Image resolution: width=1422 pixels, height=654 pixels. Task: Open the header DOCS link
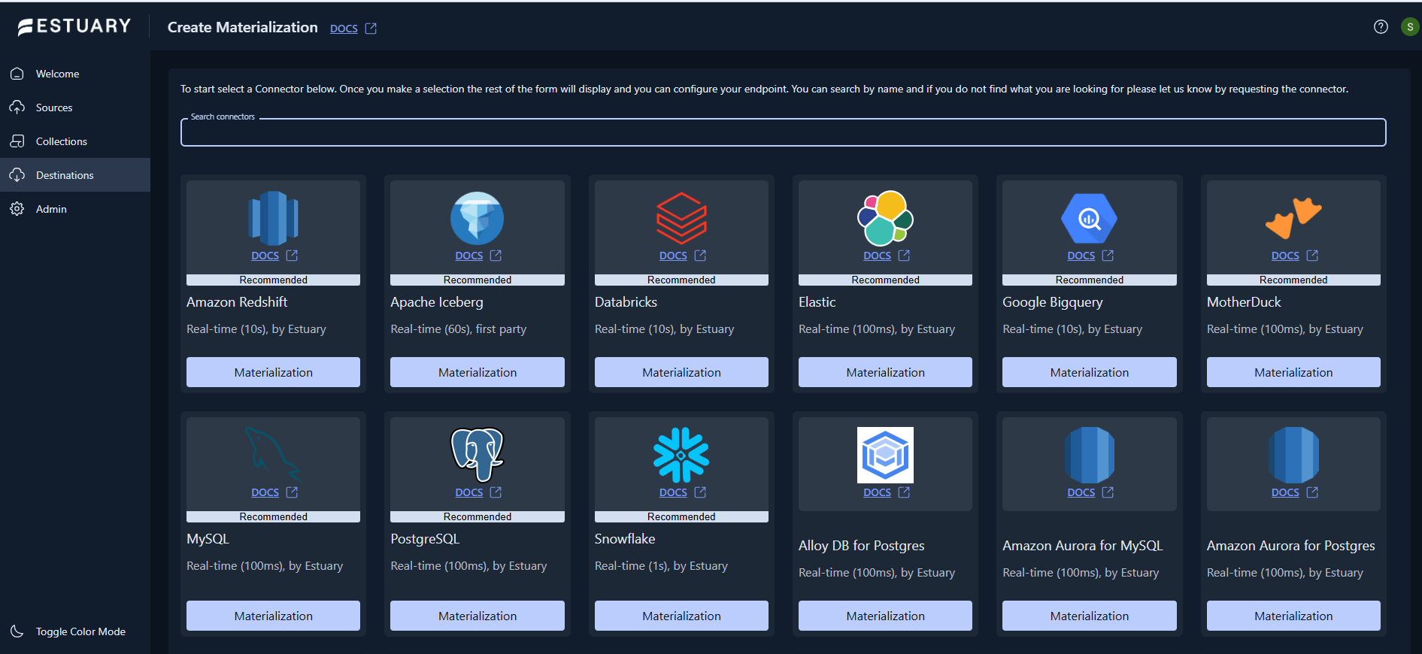tap(344, 29)
